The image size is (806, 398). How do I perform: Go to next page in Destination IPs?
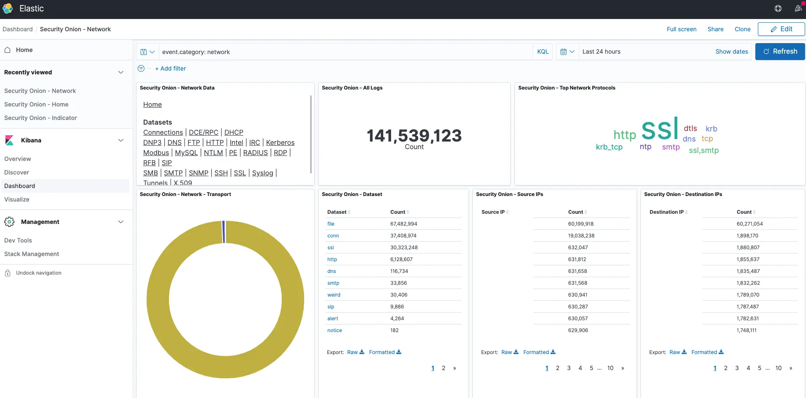[791, 368]
